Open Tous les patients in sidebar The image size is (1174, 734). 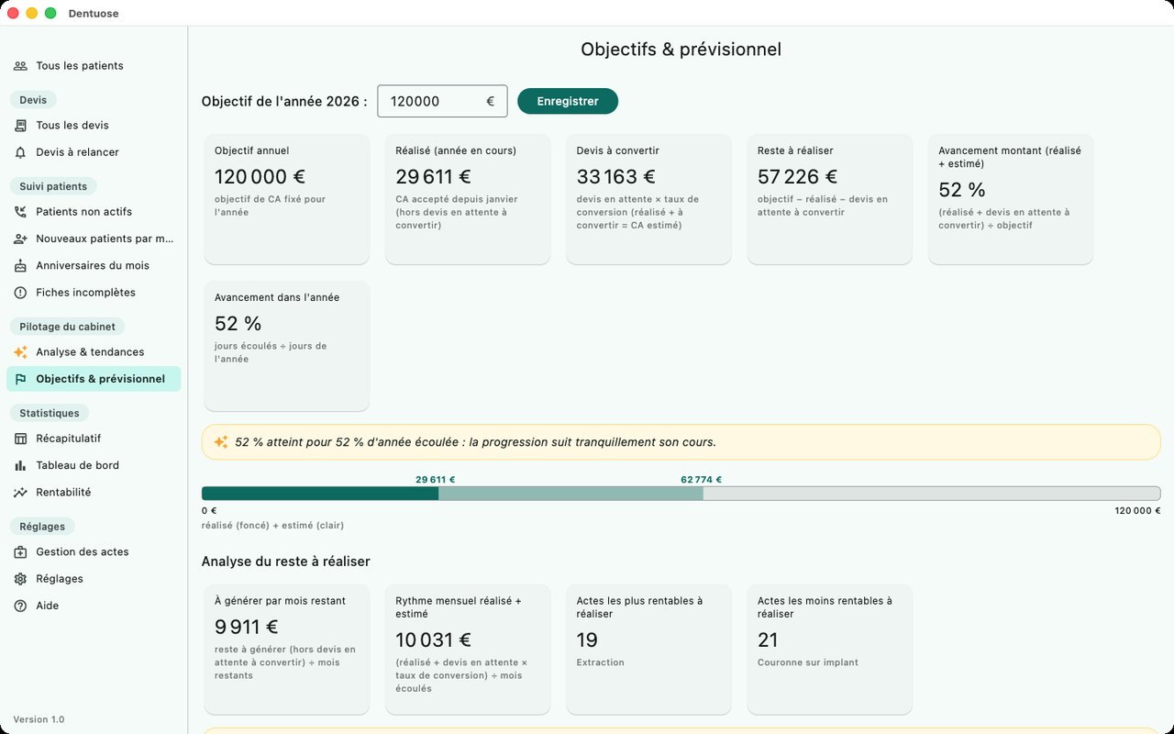pos(94,66)
